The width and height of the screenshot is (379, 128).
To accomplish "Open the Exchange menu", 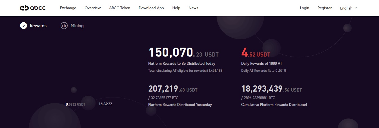I will (x=68, y=8).
